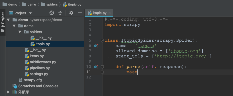233x96 pixels.
Task: Open middlewares.py in the project tree
Action: [43, 62]
